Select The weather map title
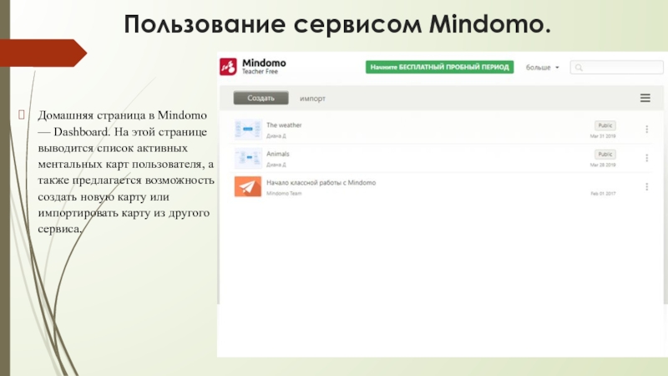 (284, 124)
